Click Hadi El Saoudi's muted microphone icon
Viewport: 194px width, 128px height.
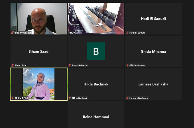(x=127, y=33)
